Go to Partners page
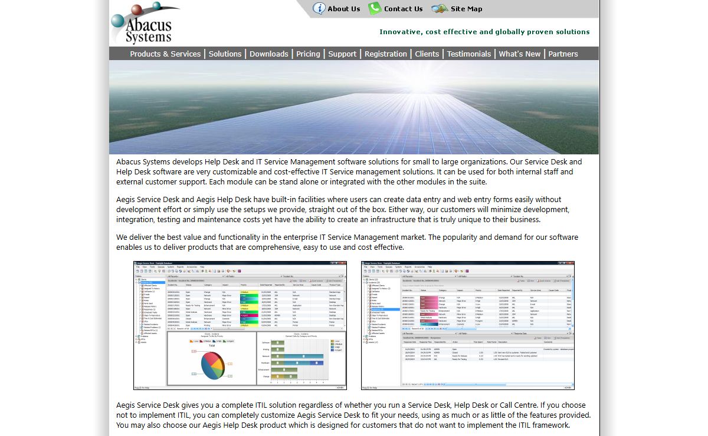The height and width of the screenshot is (436, 708). (563, 54)
